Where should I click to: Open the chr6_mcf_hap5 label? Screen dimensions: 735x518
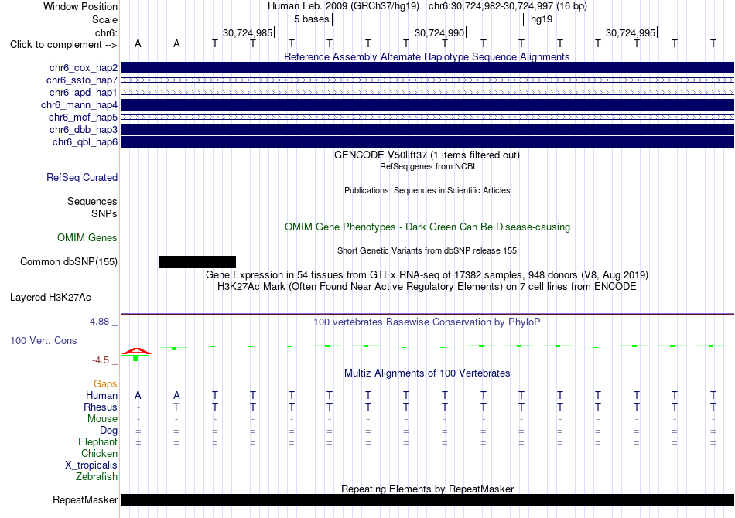coord(83,117)
